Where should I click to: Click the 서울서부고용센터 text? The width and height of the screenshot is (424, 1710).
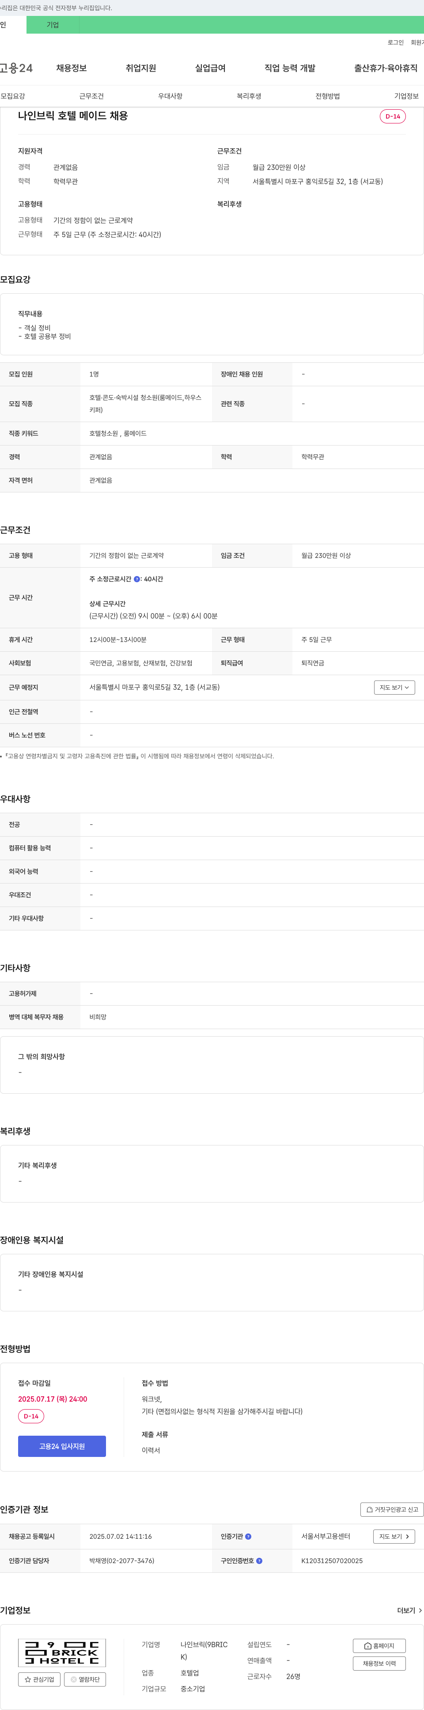tap(325, 1536)
